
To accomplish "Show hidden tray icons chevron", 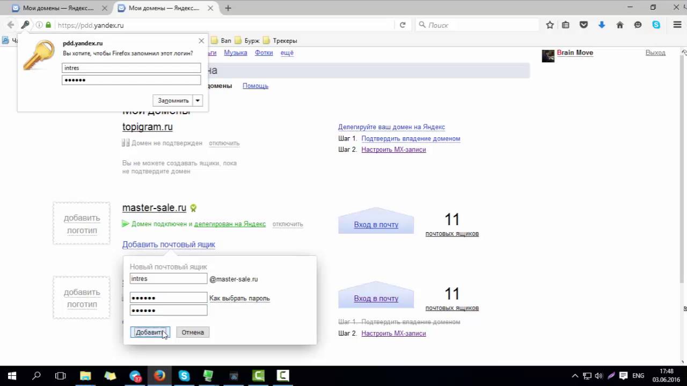I will (575, 376).
